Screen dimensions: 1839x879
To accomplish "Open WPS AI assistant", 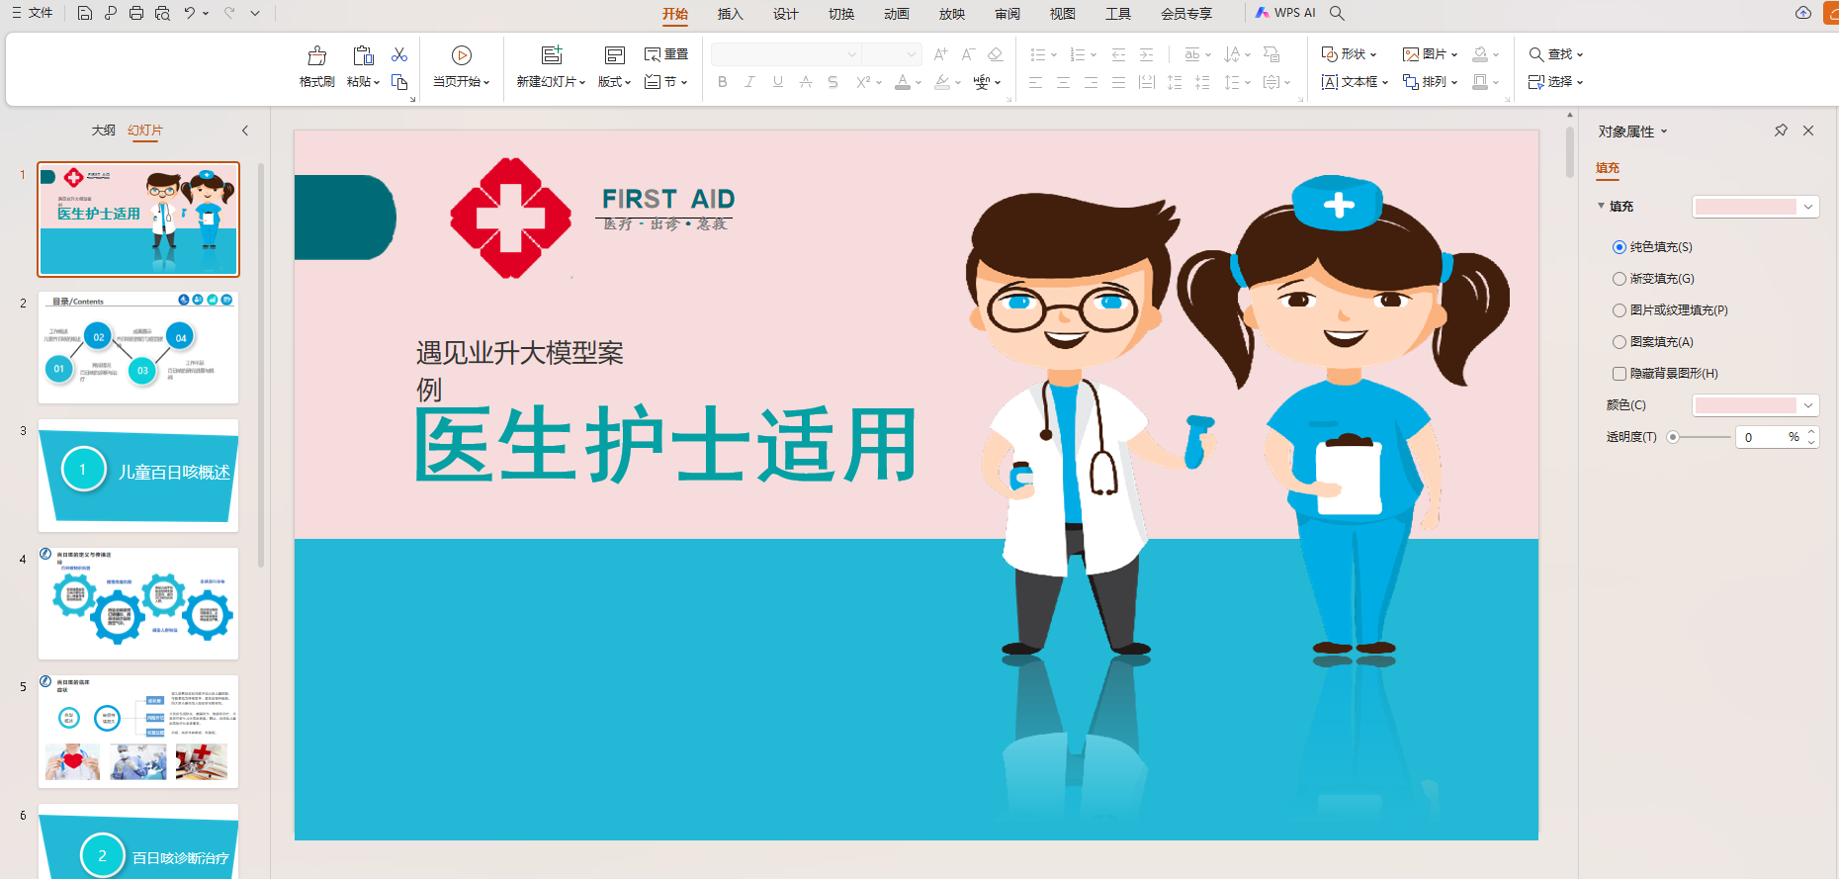I will (x=1285, y=13).
